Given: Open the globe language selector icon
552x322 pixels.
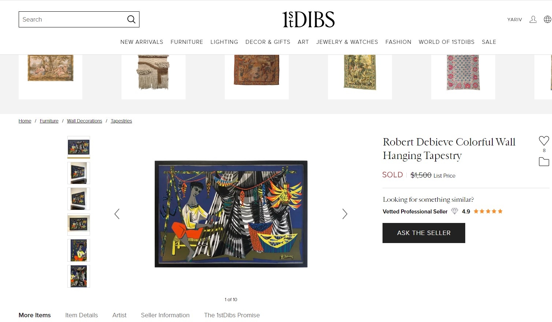Looking at the screenshot, I should coord(548,19).
